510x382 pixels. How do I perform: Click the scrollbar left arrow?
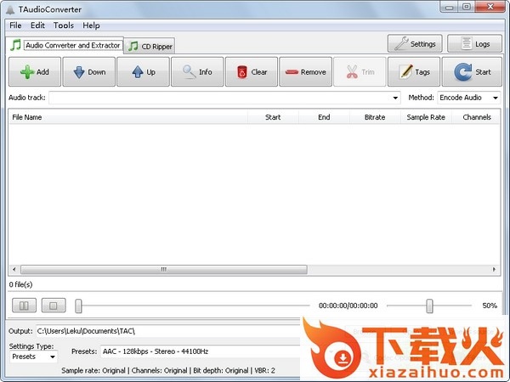point(14,269)
